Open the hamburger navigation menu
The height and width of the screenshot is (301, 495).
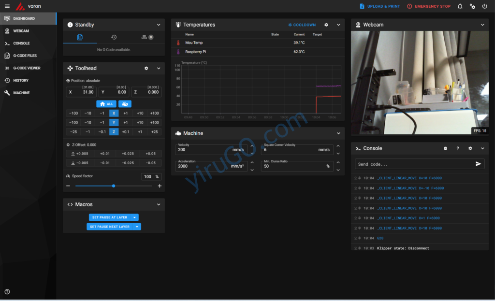click(7, 6)
